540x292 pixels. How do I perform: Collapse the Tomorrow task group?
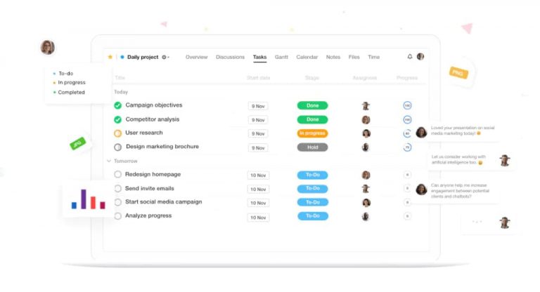109,161
